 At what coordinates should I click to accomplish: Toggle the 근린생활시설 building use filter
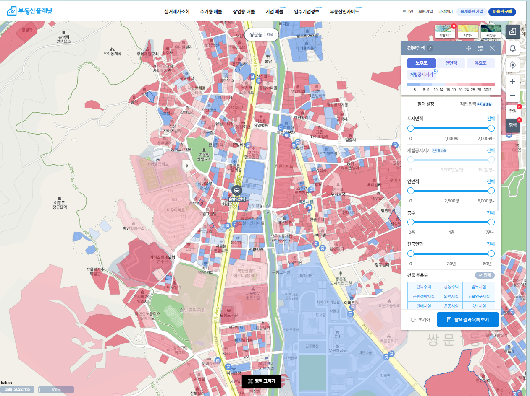(x=424, y=296)
